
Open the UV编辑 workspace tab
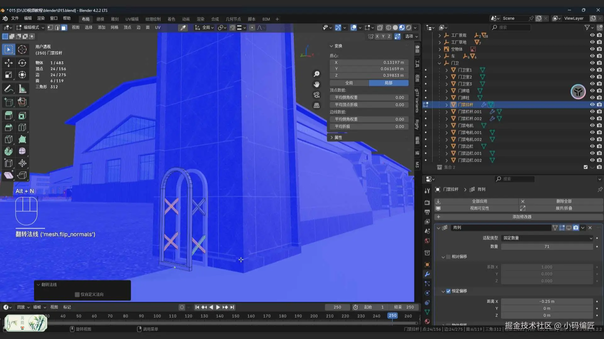coord(132,19)
